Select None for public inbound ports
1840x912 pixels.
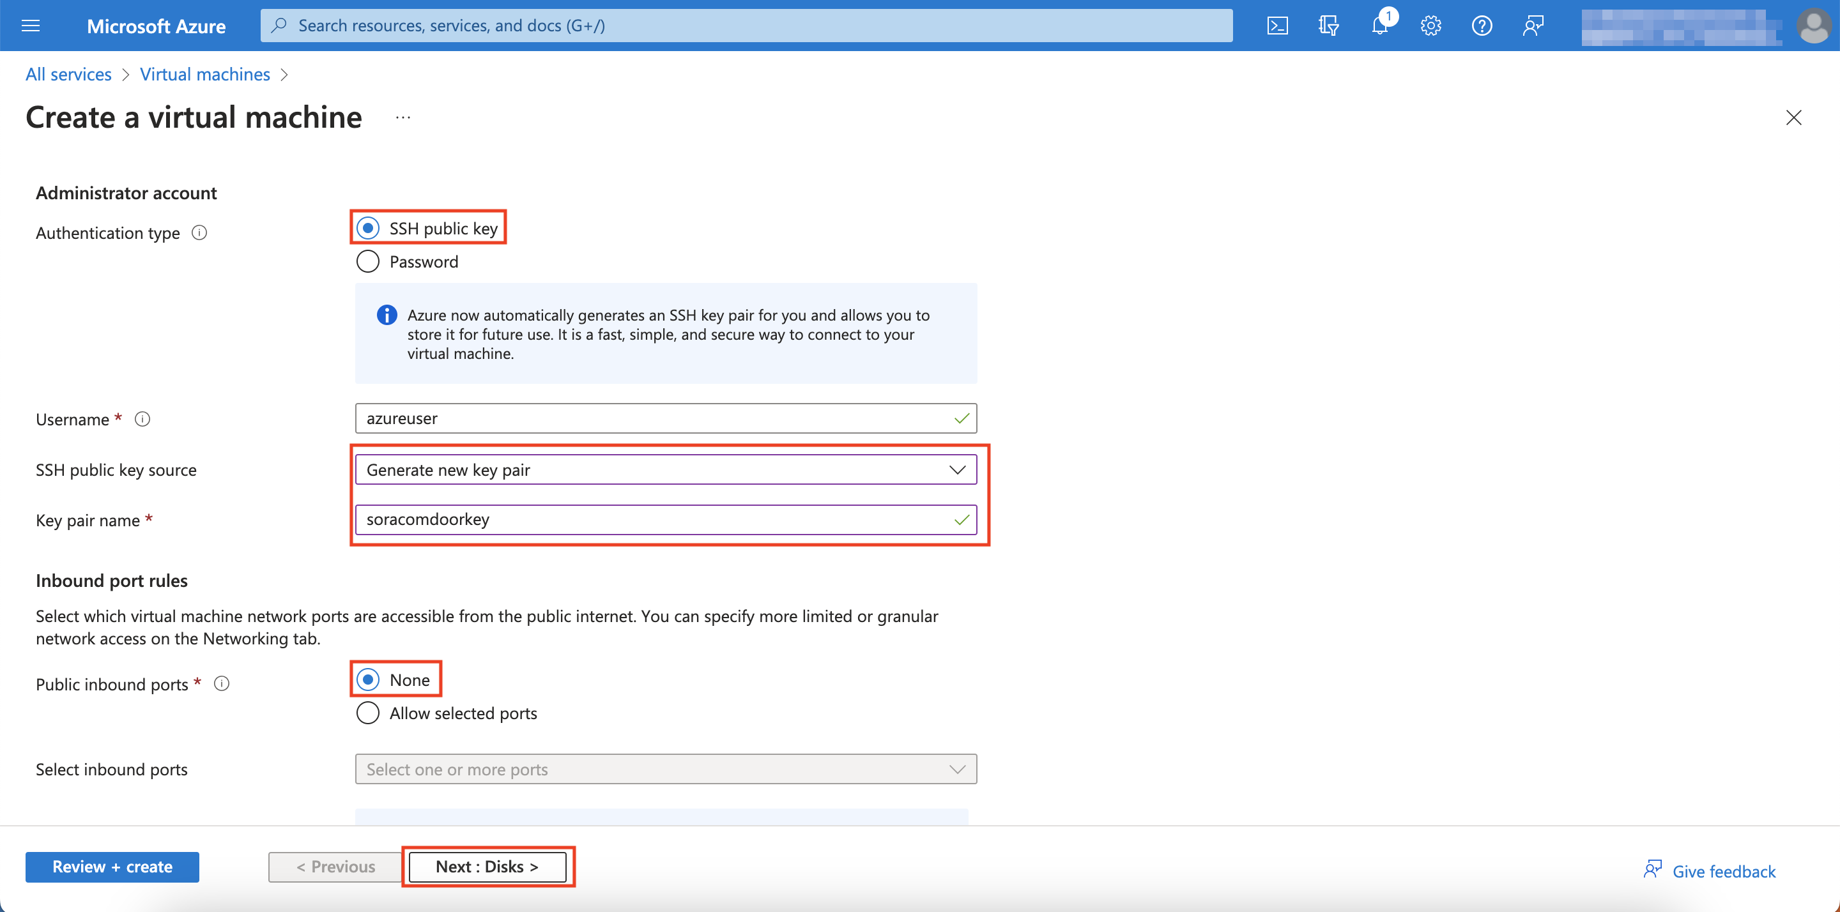(367, 679)
